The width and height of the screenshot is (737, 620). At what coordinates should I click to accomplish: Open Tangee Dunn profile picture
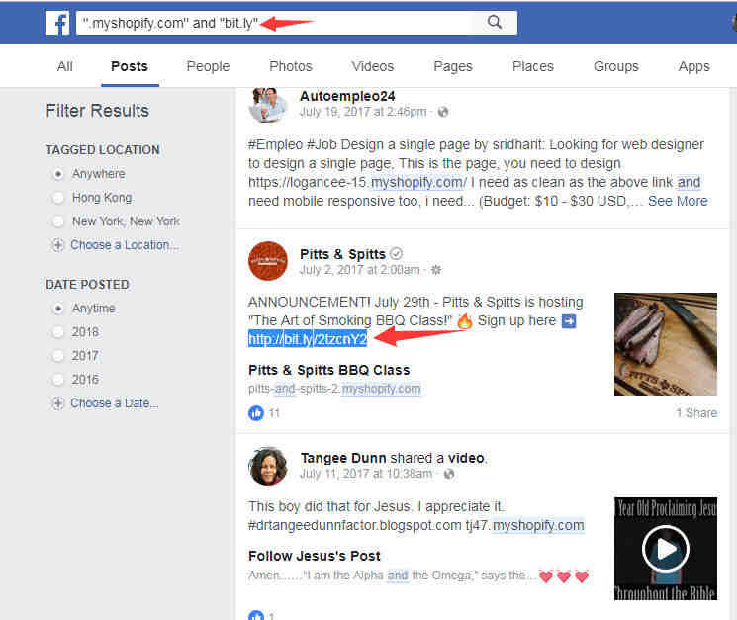(268, 466)
